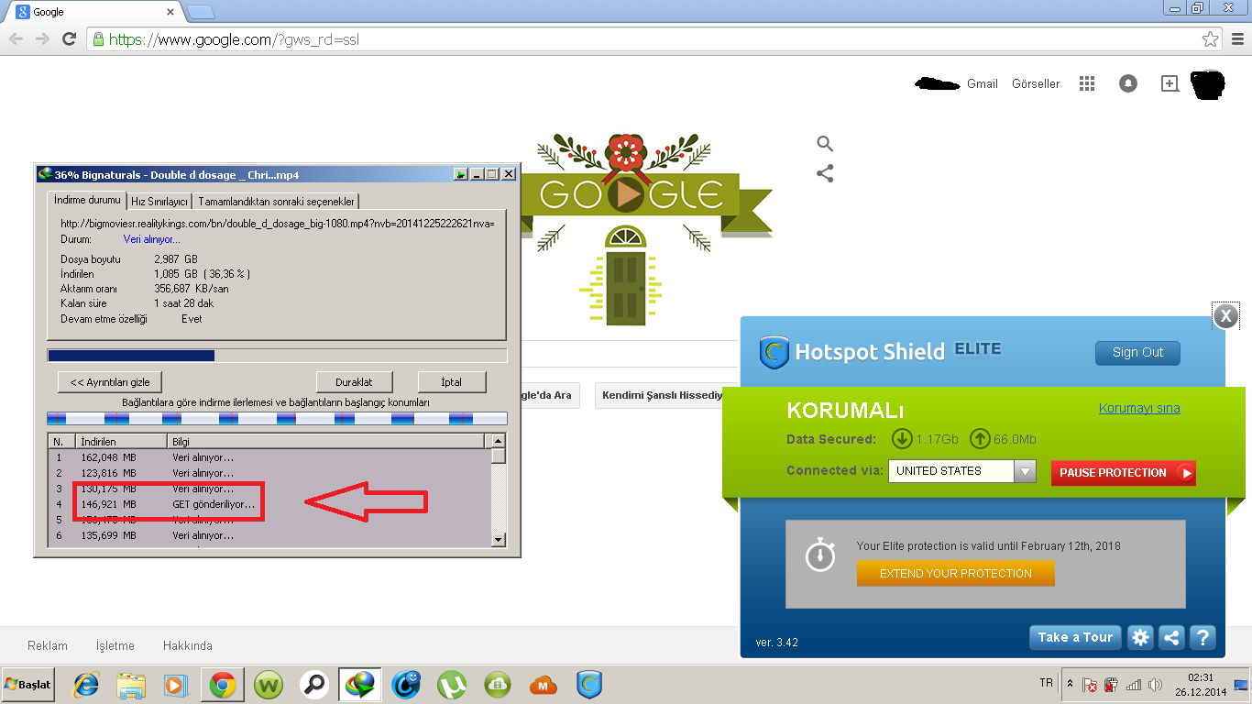The image size is (1252, 704).
Task: Open Internet Explorer from the taskbar
Action: [x=87, y=685]
